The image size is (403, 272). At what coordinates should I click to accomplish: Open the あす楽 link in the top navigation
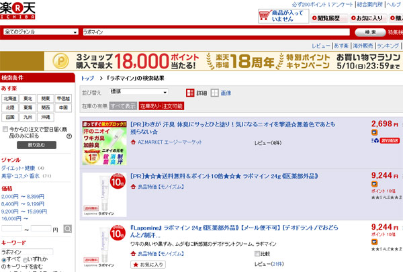click(341, 46)
